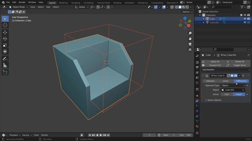
Task: Pick the Scale tool
Action: [x=5, y=45]
